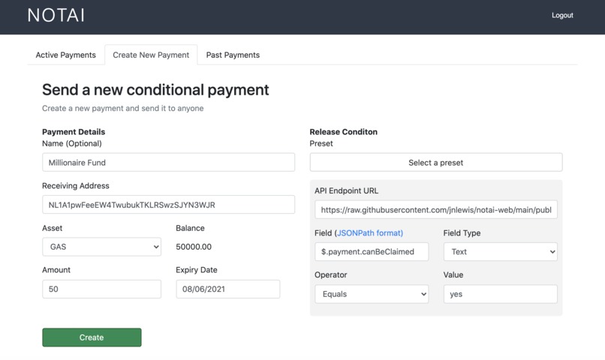Screen dimensions: 605x360
Task: Click the Amount input field
Action: [102, 289]
